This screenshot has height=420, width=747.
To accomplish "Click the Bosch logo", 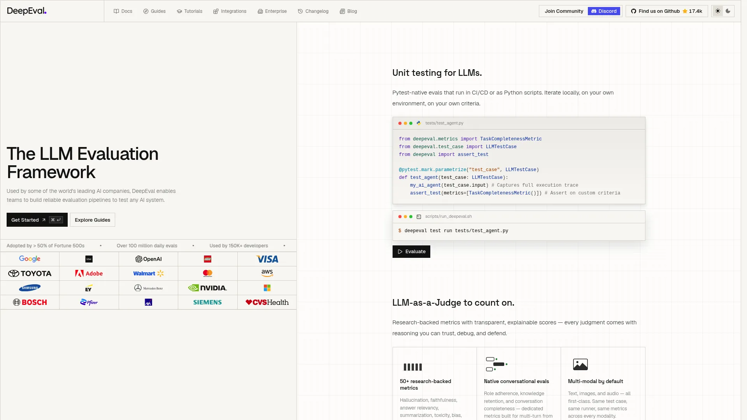I will pos(30,302).
